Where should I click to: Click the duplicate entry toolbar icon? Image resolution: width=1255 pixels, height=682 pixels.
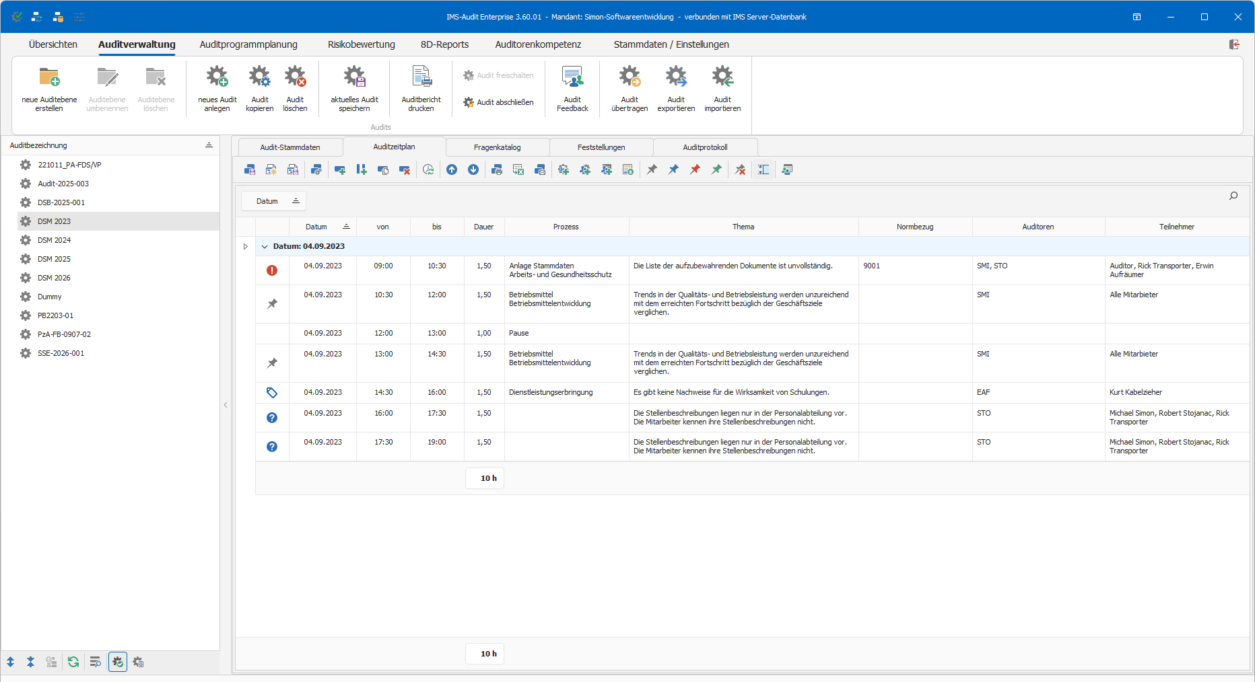(383, 169)
